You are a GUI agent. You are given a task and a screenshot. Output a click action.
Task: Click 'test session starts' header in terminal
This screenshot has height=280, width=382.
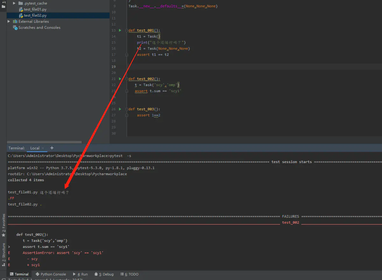click(x=292, y=162)
